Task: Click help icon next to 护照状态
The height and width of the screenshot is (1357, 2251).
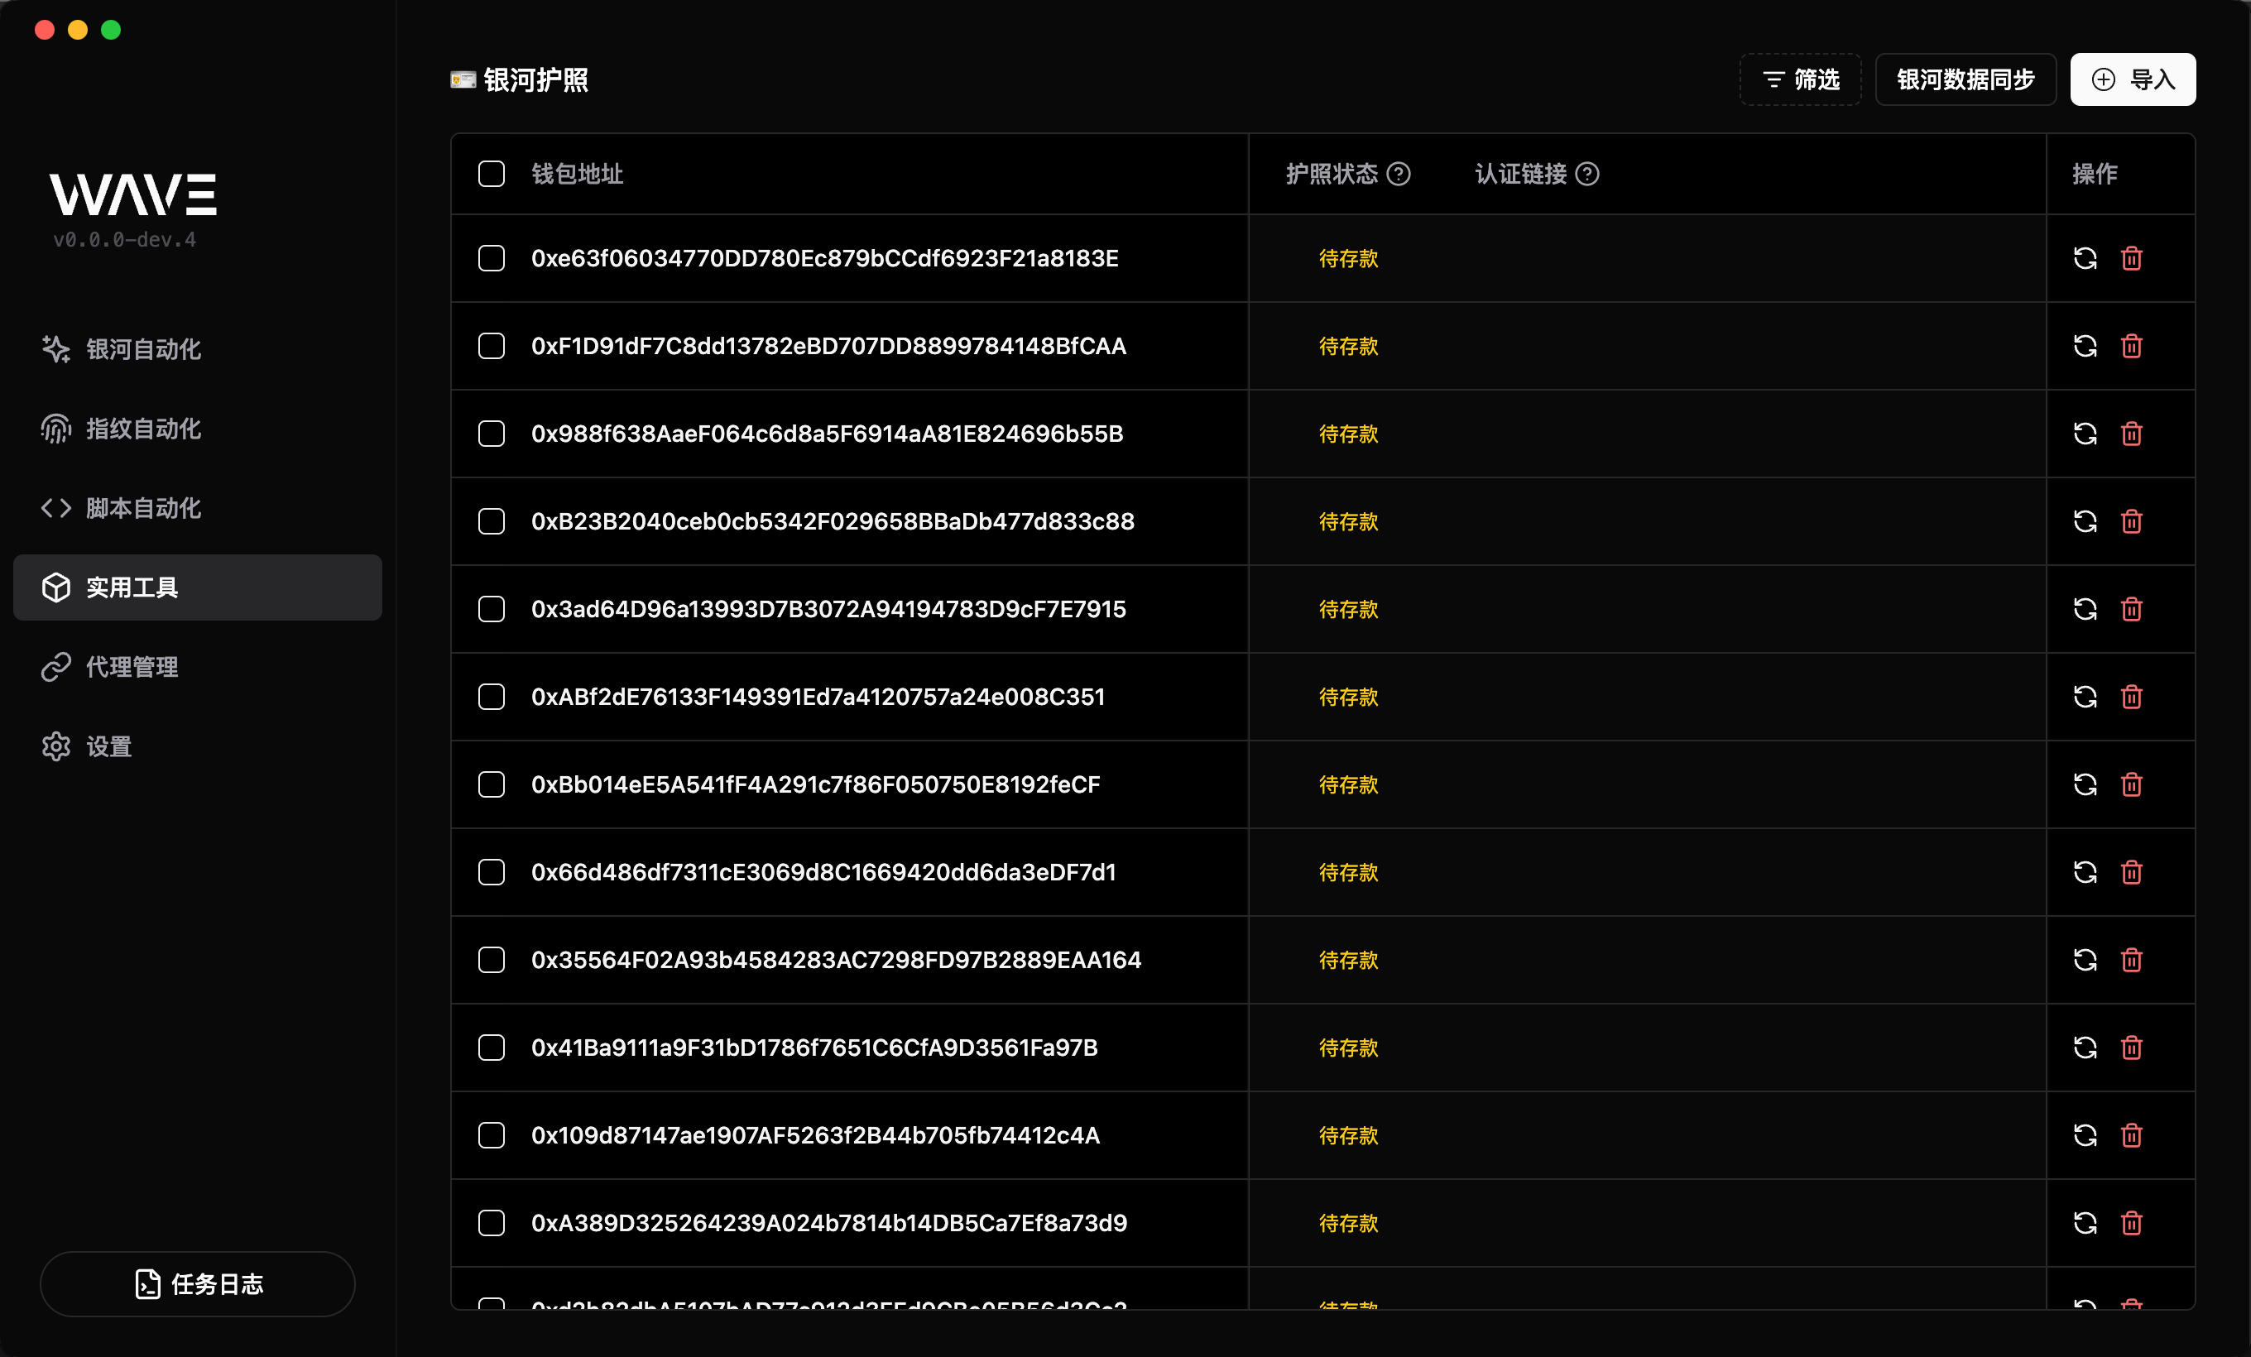Action: click(x=1398, y=174)
